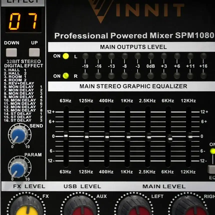Image resolution: width=215 pixels, height=215 pixels.
Task: Click the L channel +6 meter LED
Action: tap(177, 56)
